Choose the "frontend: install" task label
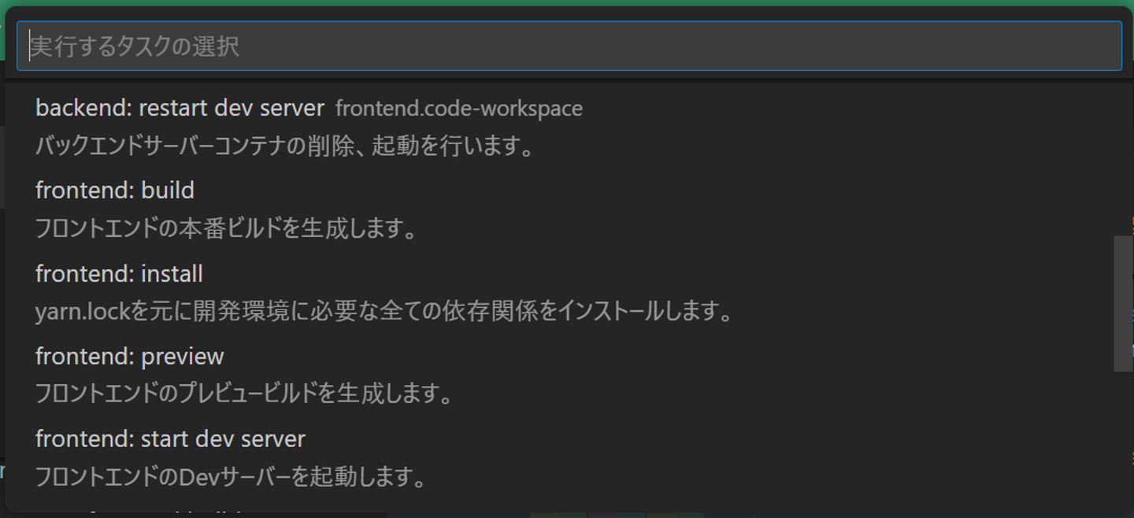Screen dimensions: 1134x518 pyautogui.click(x=119, y=274)
